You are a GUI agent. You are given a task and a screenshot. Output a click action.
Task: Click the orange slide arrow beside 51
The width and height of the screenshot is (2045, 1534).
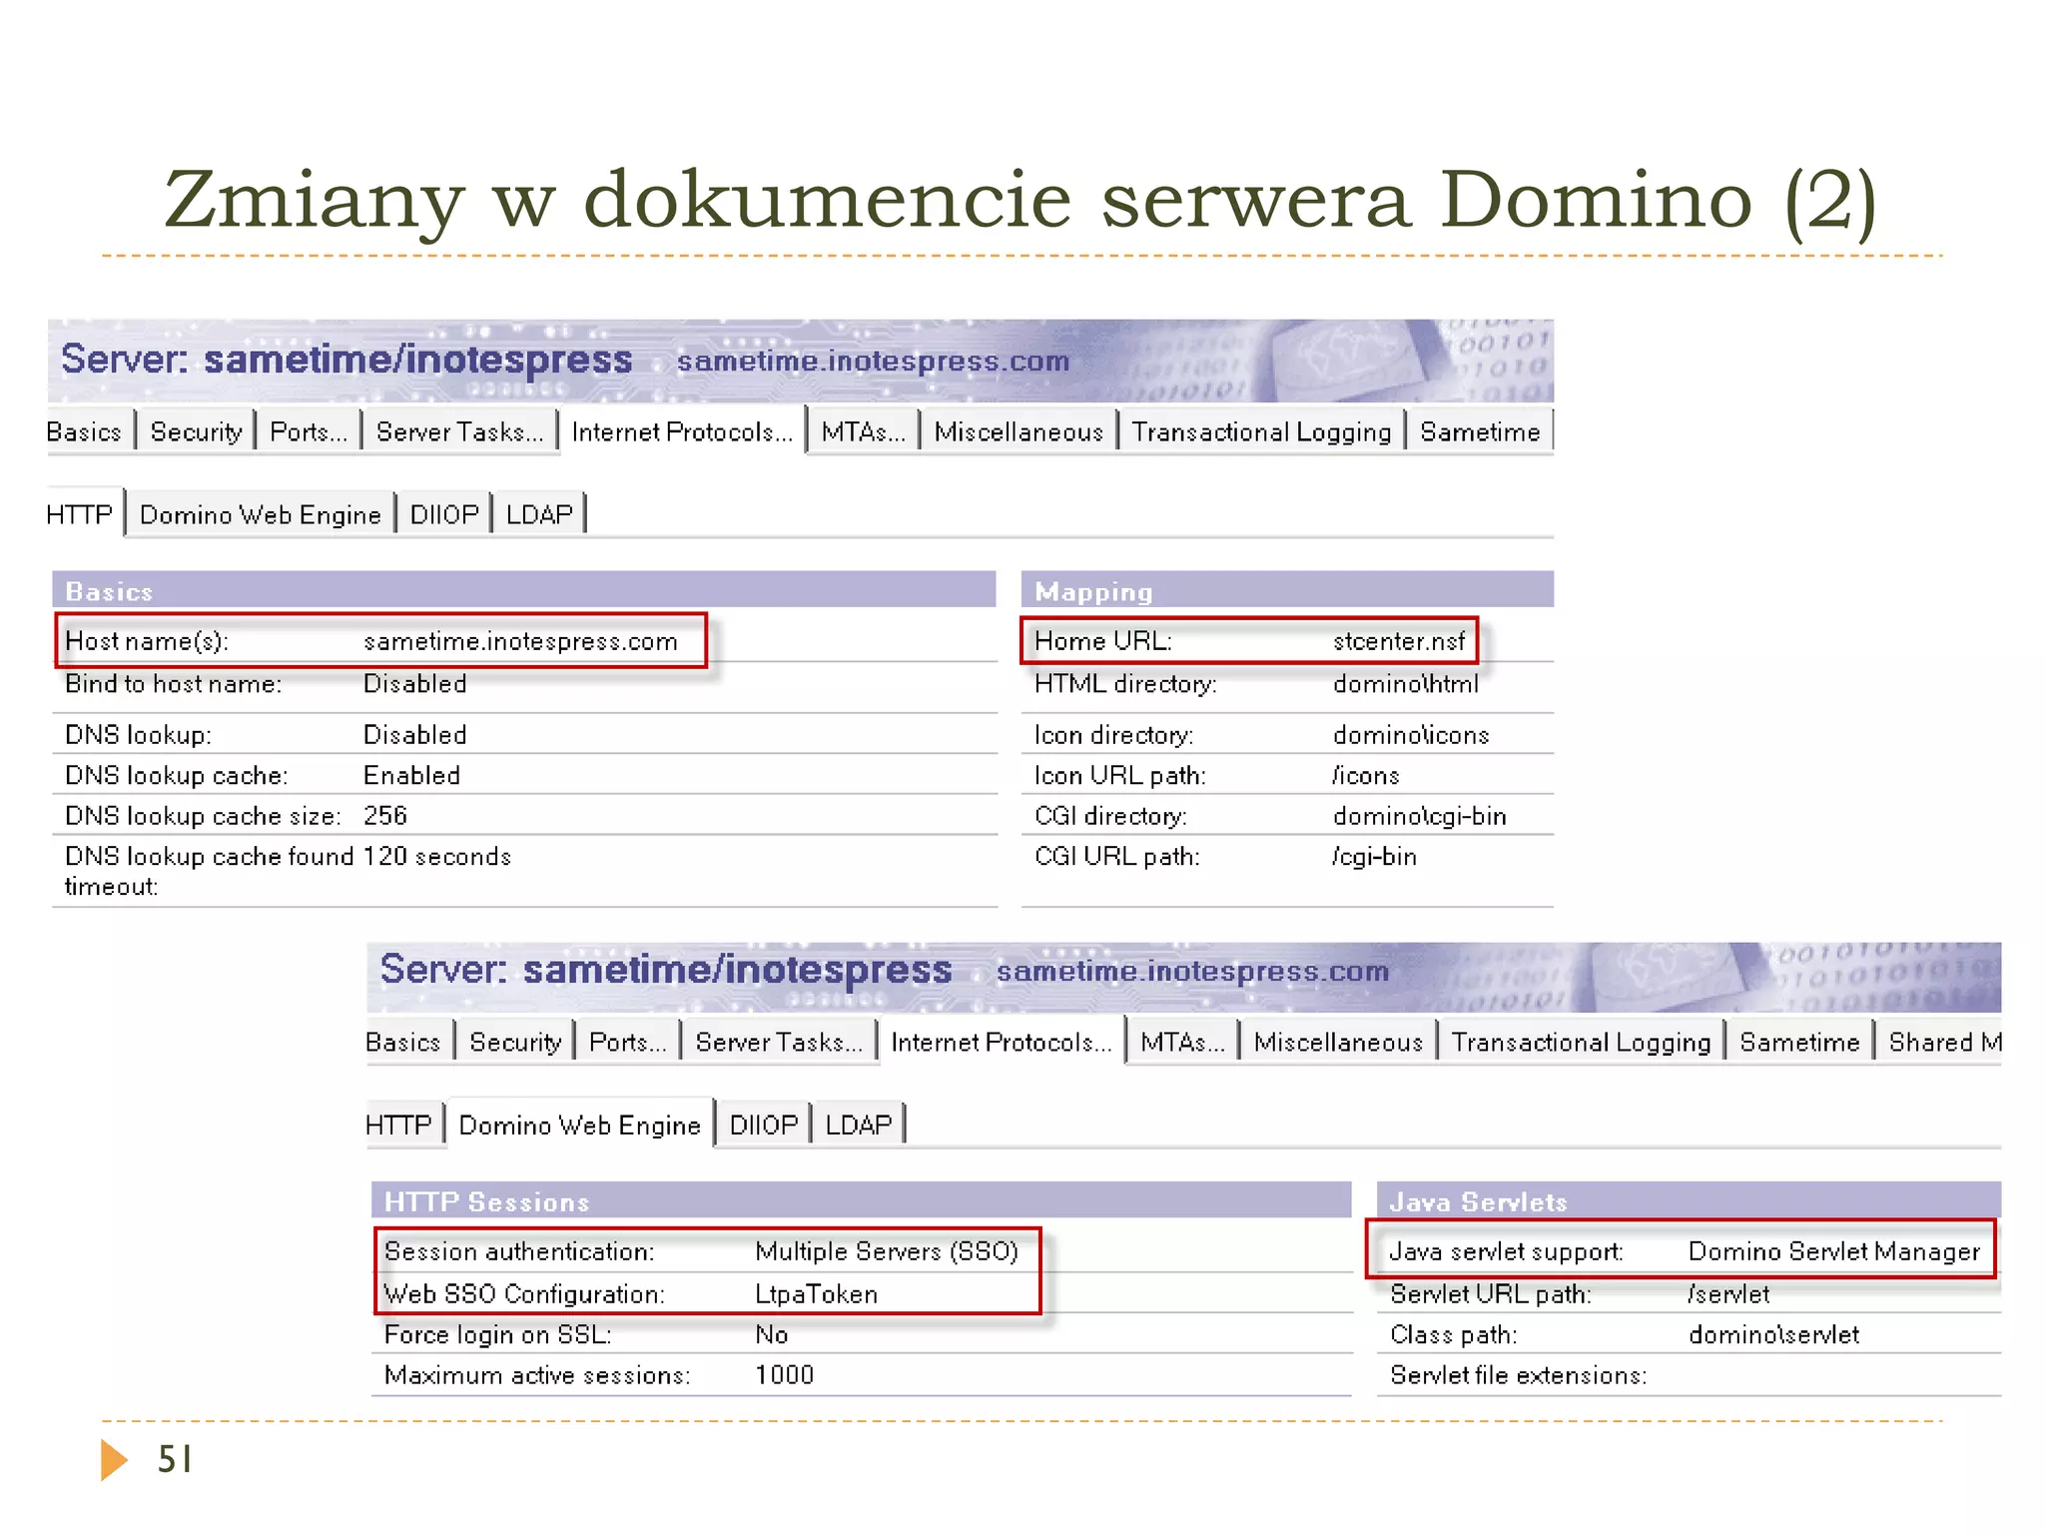point(114,1460)
